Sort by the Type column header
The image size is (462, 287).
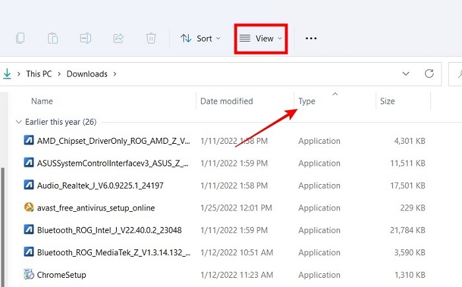click(x=307, y=101)
